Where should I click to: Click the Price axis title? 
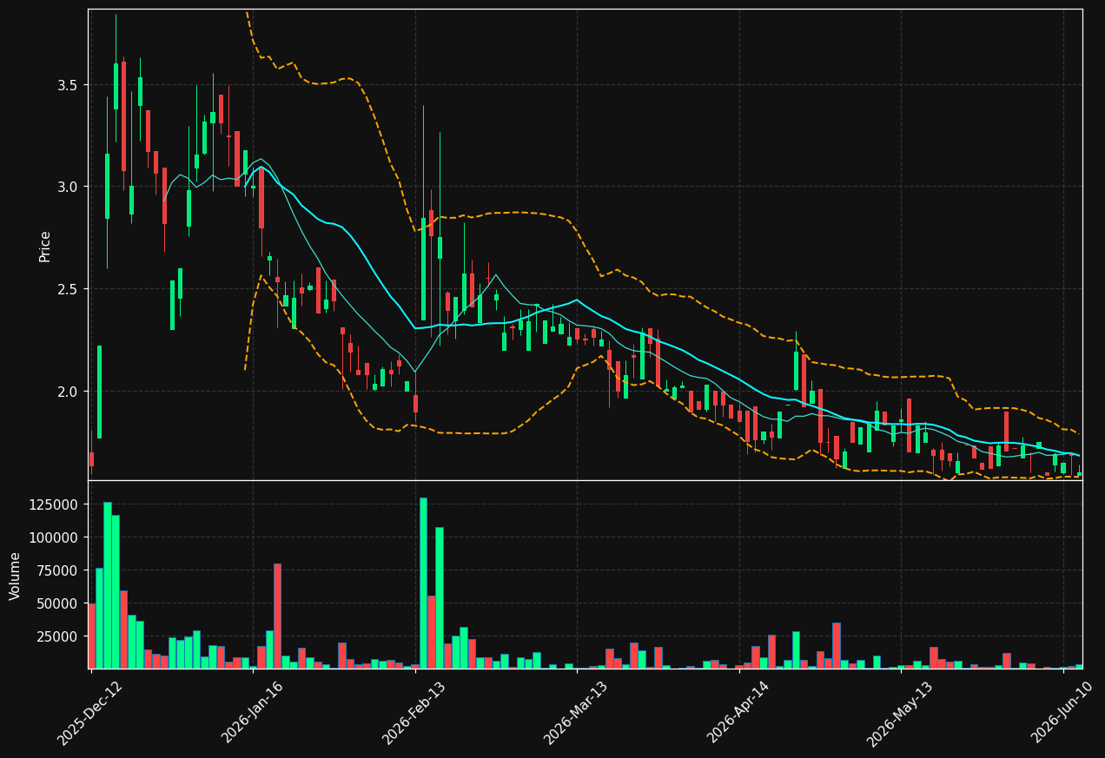(x=45, y=246)
